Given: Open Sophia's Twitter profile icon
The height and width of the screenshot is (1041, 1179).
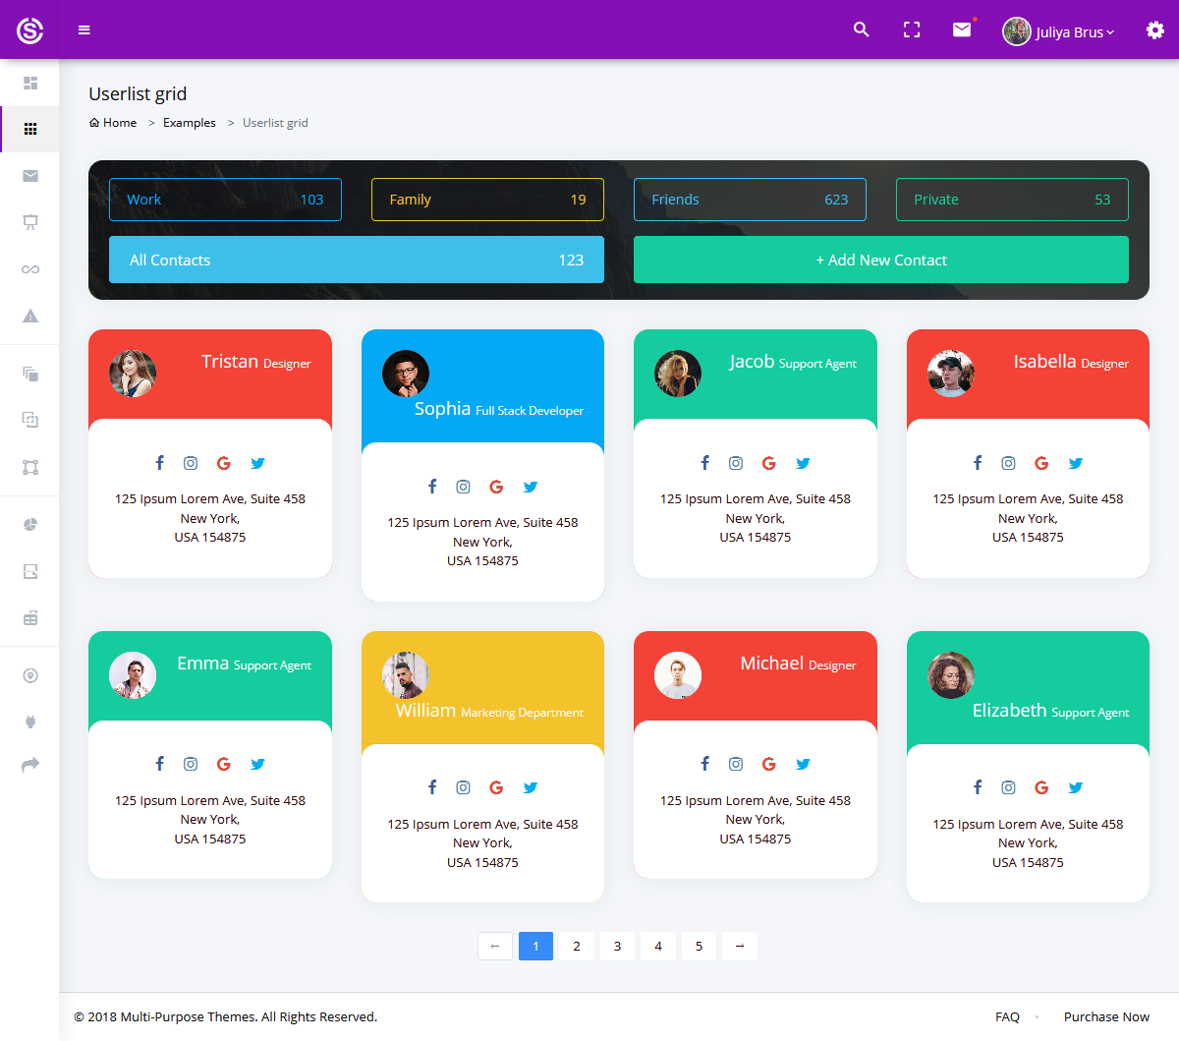Looking at the screenshot, I should (531, 486).
